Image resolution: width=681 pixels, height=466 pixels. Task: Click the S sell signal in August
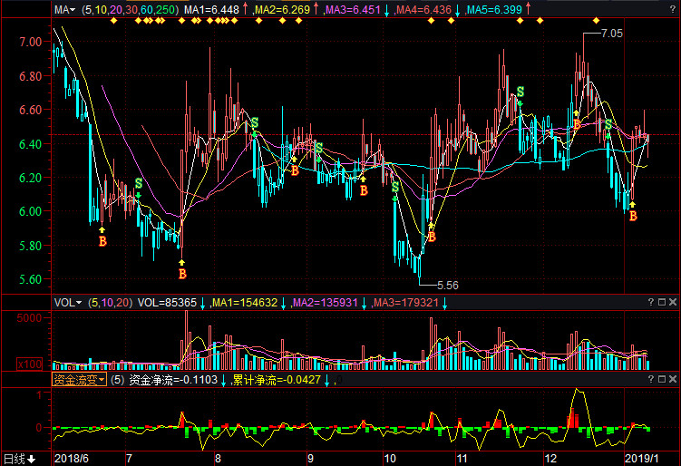click(255, 122)
